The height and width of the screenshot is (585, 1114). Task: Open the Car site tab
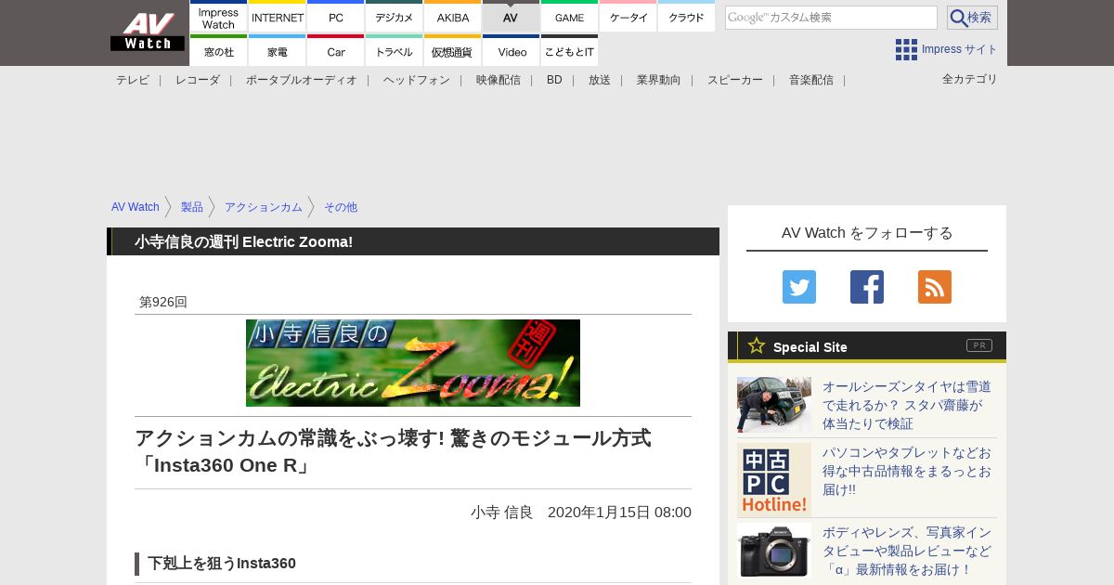336,51
